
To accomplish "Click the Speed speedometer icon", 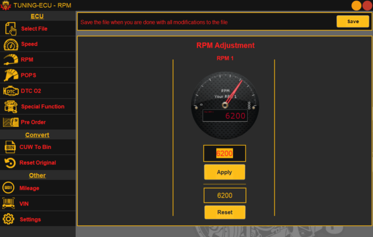I will point(10,44).
